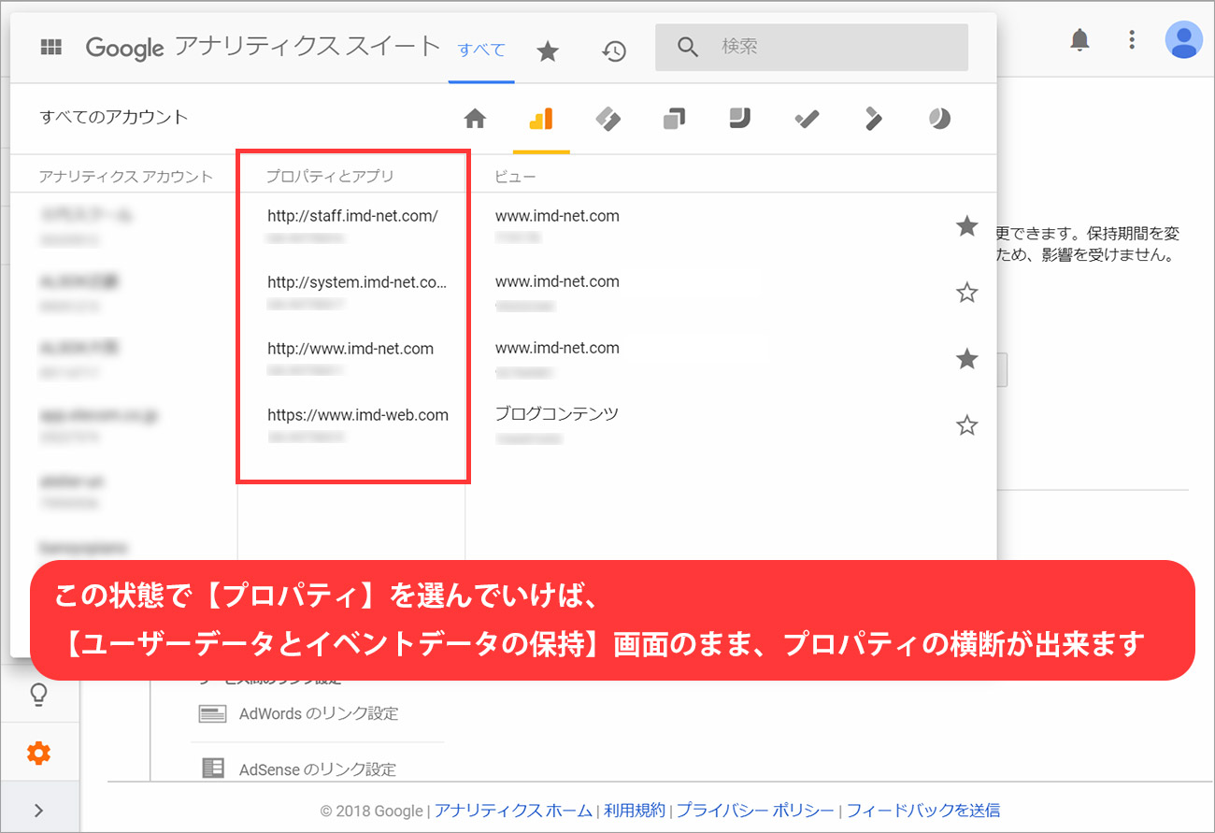
Task: Open the Google apps grid menu
Action: pyautogui.click(x=50, y=48)
